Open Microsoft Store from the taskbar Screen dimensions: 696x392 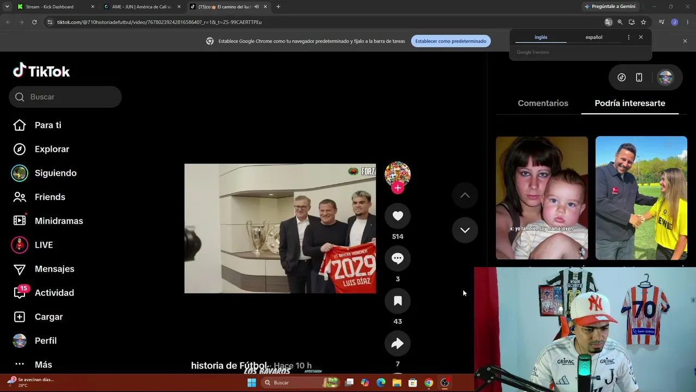tap(413, 383)
